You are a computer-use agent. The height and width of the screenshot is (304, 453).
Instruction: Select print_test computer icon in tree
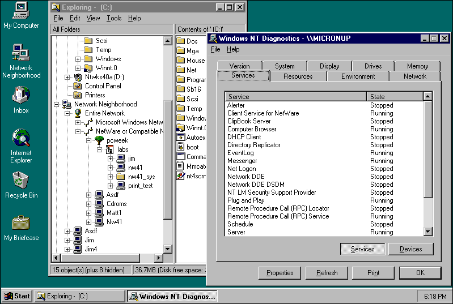[121, 186]
